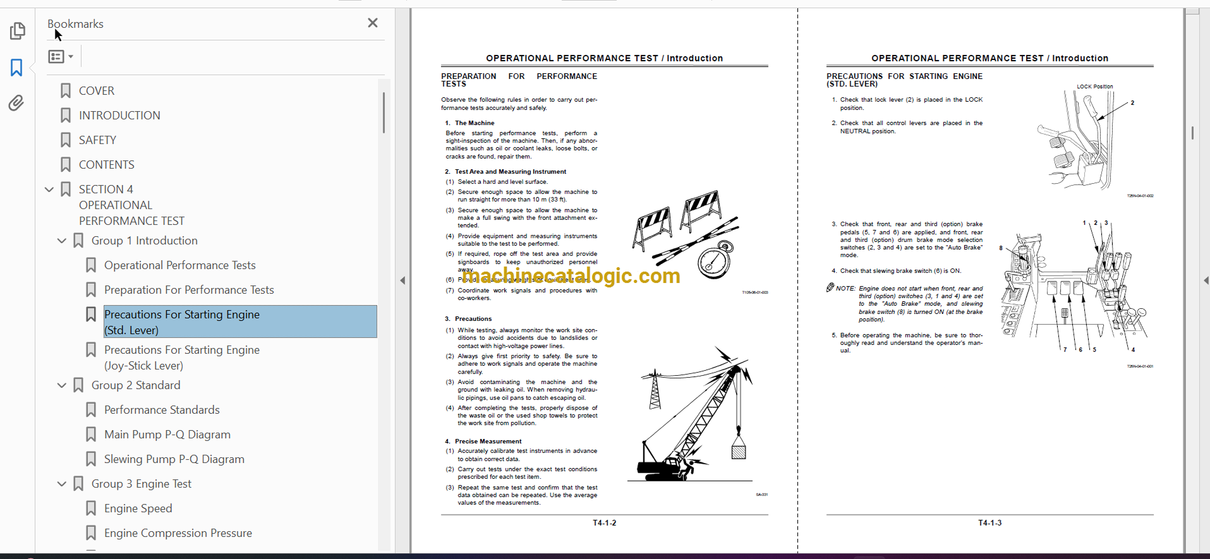Expand the right tools pane arrow

[1206, 280]
